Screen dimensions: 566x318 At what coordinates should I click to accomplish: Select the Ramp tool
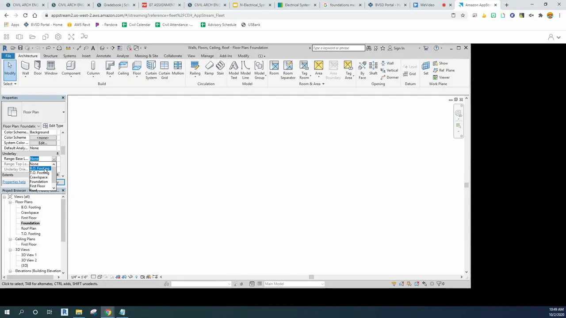click(x=209, y=68)
